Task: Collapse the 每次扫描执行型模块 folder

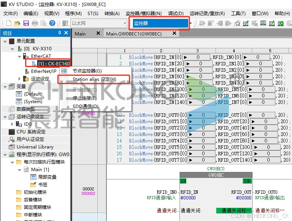Action: 12,162
